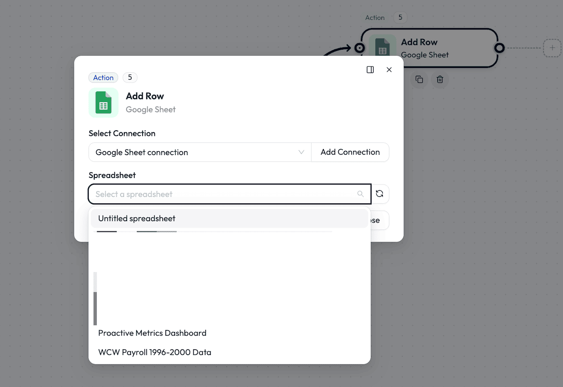Close the Add Row dialog
Screen dimensions: 563x387
pos(389,69)
